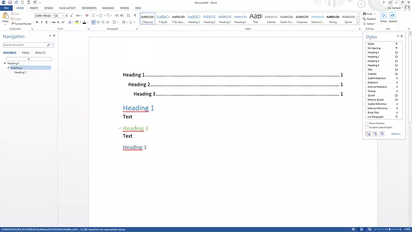Check Disable Linked Styles option
The height and width of the screenshot is (232, 412).
[x=367, y=127]
